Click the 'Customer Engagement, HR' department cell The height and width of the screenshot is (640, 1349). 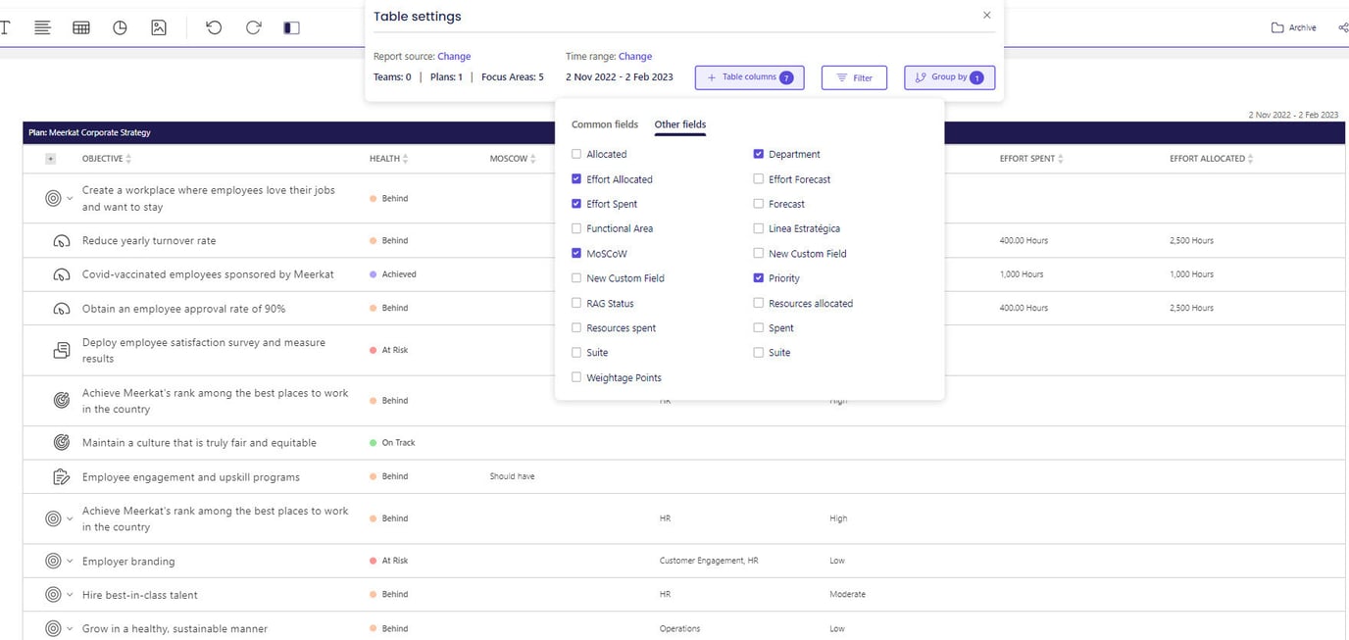(x=709, y=561)
